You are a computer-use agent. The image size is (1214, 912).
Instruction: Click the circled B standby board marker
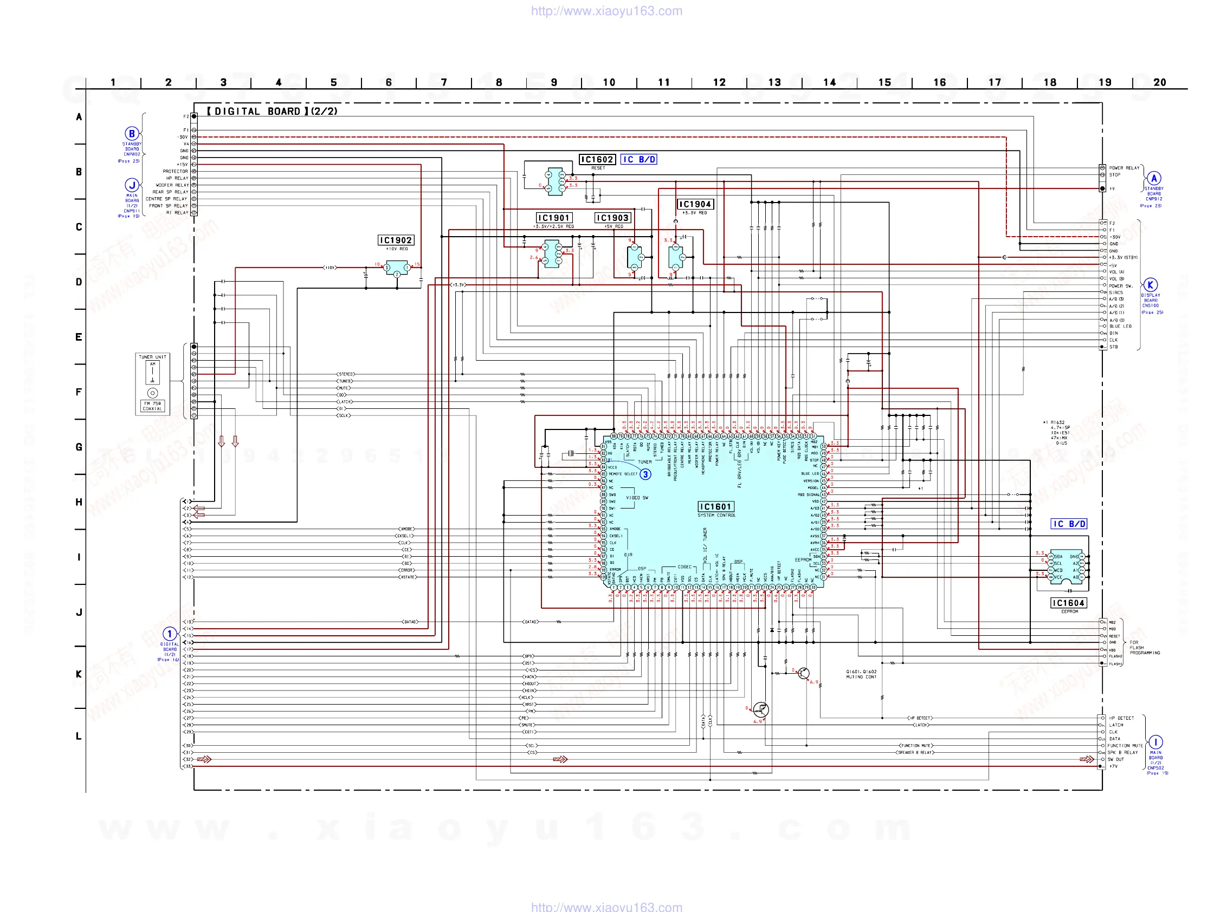[x=132, y=133]
